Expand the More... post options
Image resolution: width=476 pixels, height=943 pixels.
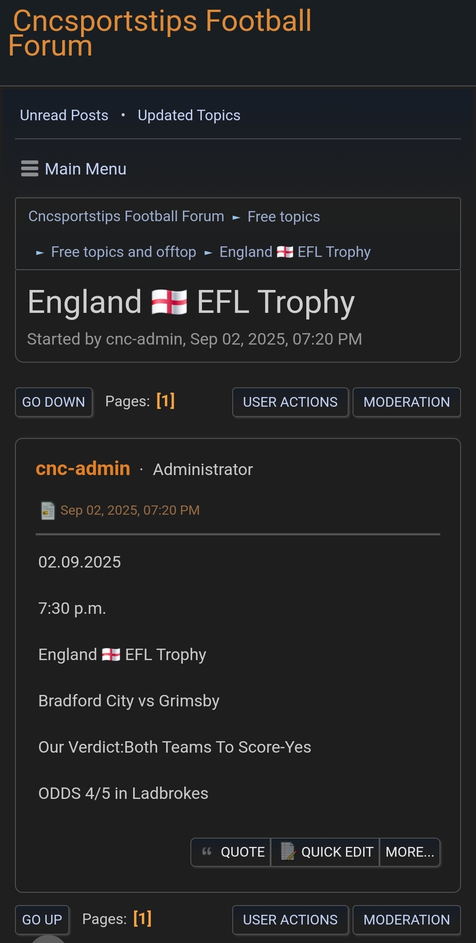[410, 852]
